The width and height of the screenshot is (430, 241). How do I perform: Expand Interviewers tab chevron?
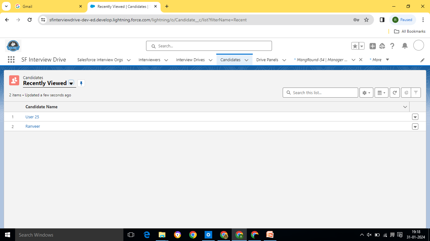point(166,60)
